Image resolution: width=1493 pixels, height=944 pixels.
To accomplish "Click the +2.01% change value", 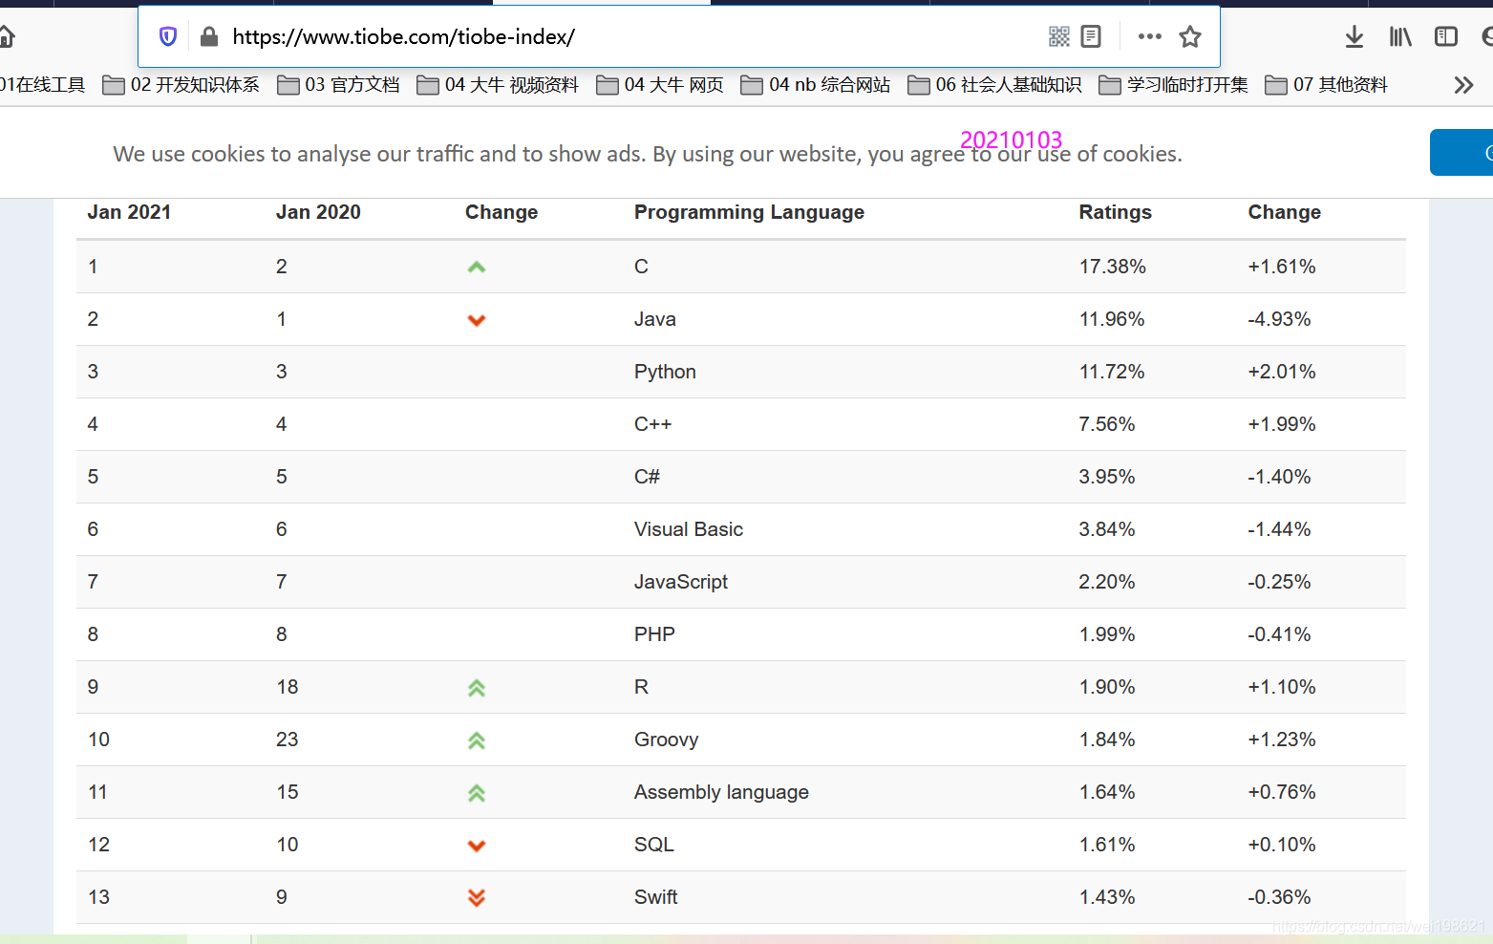I will coord(1281,372).
